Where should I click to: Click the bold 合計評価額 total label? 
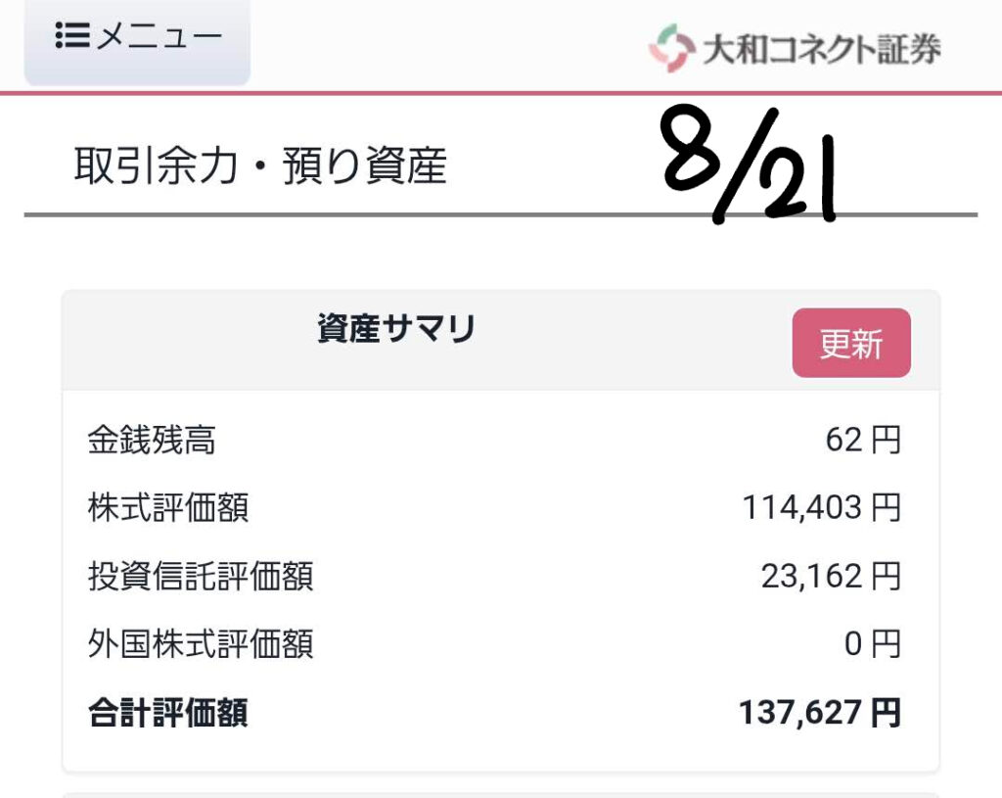tap(167, 713)
